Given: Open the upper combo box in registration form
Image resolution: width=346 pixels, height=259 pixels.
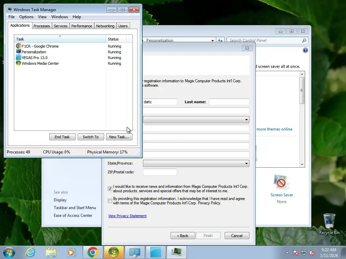Looking at the screenshot, I should click(x=196, y=120).
